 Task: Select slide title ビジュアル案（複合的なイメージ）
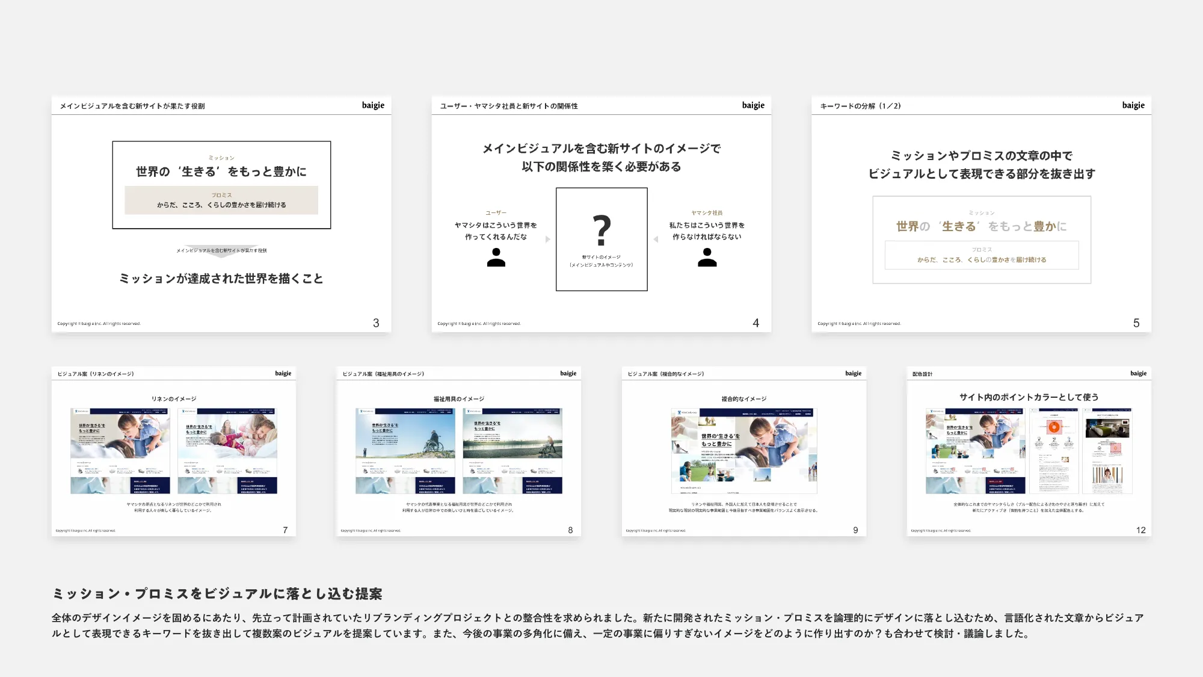[666, 374]
